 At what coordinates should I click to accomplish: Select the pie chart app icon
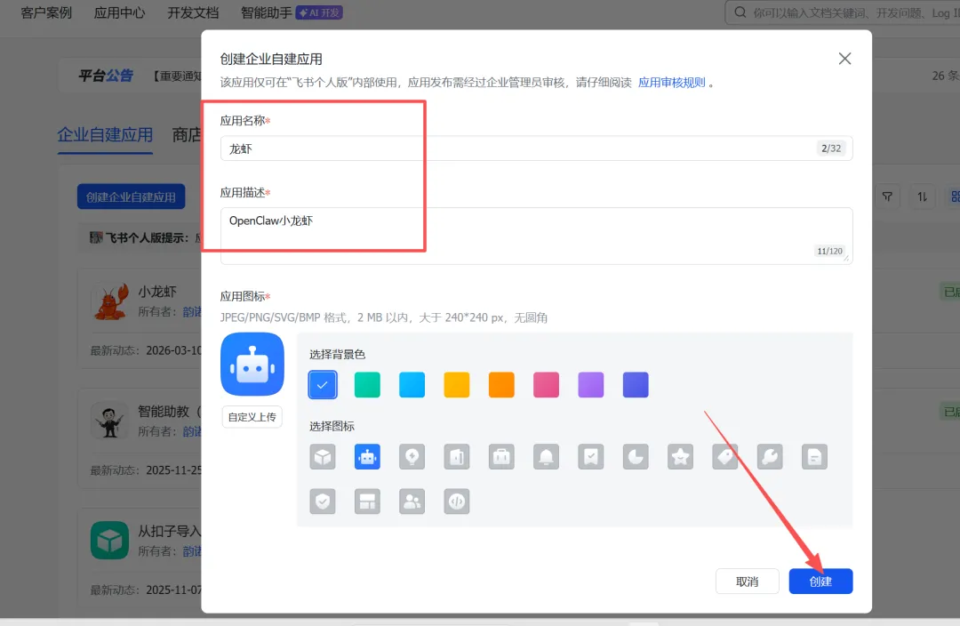[636, 457]
